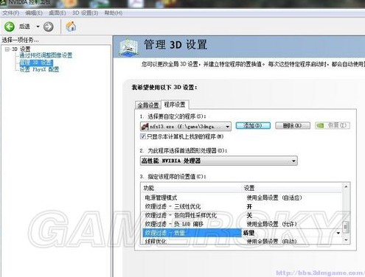
Task: Click the 使用全局设置 (允许) value
Action: click(271, 224)
